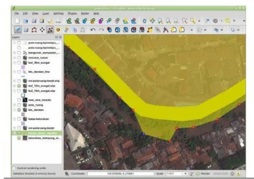Screen dimensions: 254x179
Task: Collapse the batas-kelurahan layer legend
Action: pos(14,119)
